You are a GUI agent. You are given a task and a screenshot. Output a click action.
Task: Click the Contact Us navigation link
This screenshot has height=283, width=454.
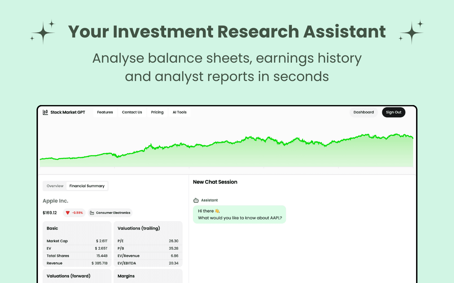pos(132,112)
